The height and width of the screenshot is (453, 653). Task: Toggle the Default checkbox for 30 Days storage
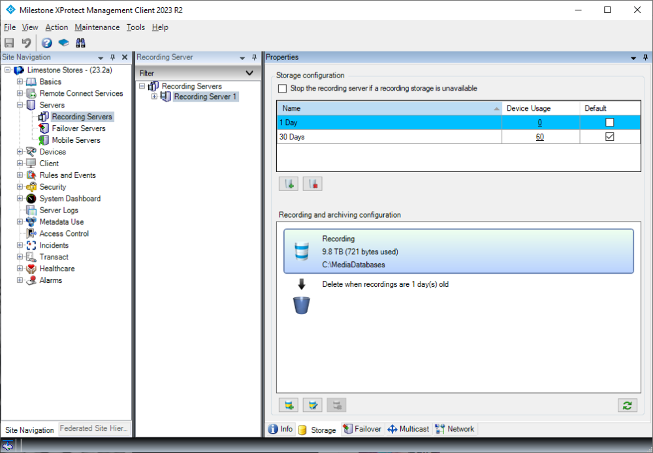[610, 137]
